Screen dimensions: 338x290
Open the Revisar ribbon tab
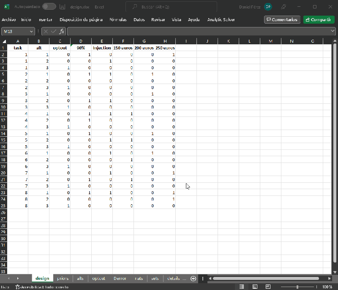(x=158, y=19)
